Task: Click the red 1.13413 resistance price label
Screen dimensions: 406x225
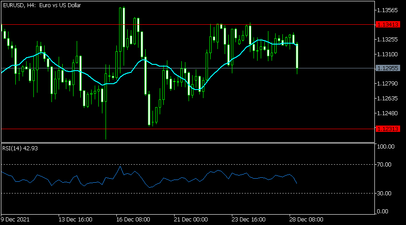Action: pyautogui.click(x=388, y=25)
